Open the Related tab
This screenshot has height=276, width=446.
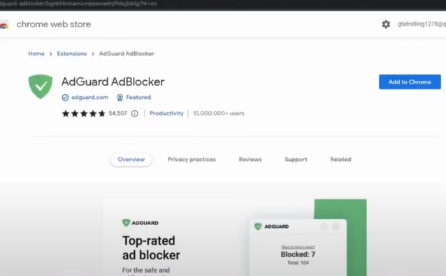[340, 160]
